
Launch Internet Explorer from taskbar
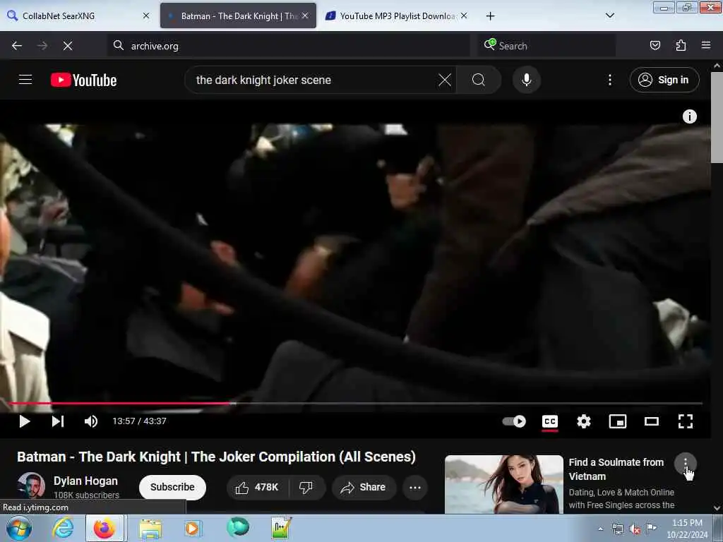pyautogui.click(x=63, y=528)
